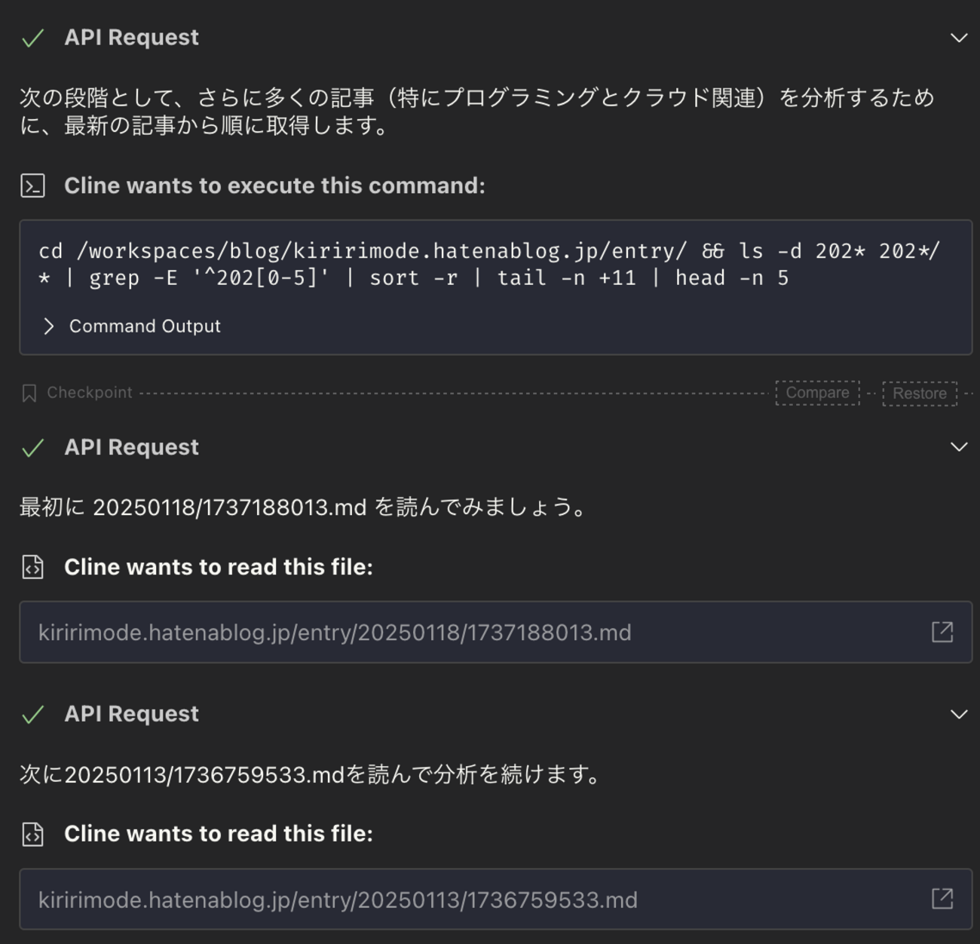This screenshot has height=944, width=980.
Task: Collapse the second API Request chevron
Action: (958, 447)
